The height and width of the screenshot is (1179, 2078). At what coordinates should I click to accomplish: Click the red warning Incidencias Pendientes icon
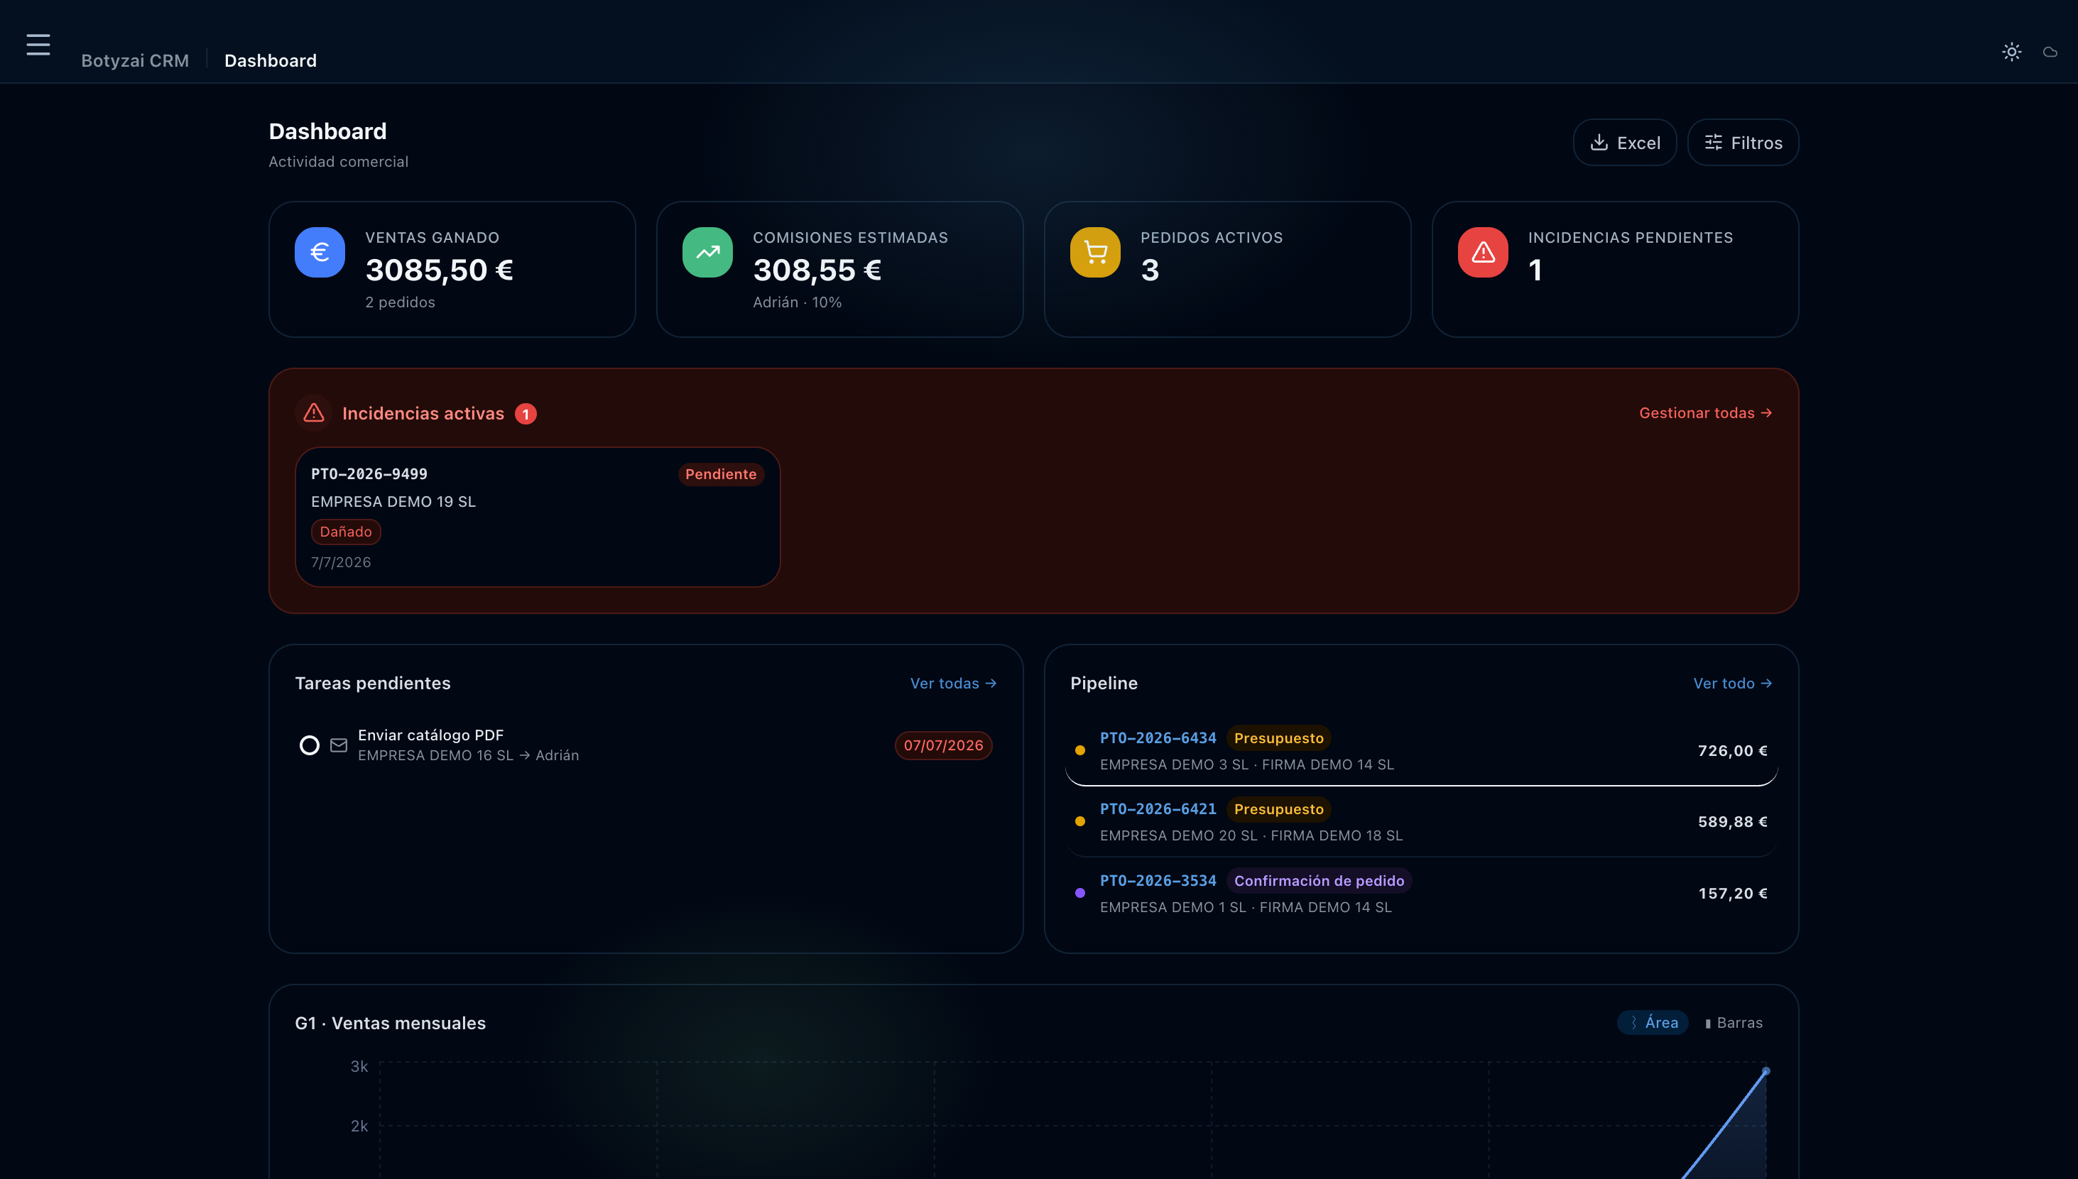[x=1484, y=252]
